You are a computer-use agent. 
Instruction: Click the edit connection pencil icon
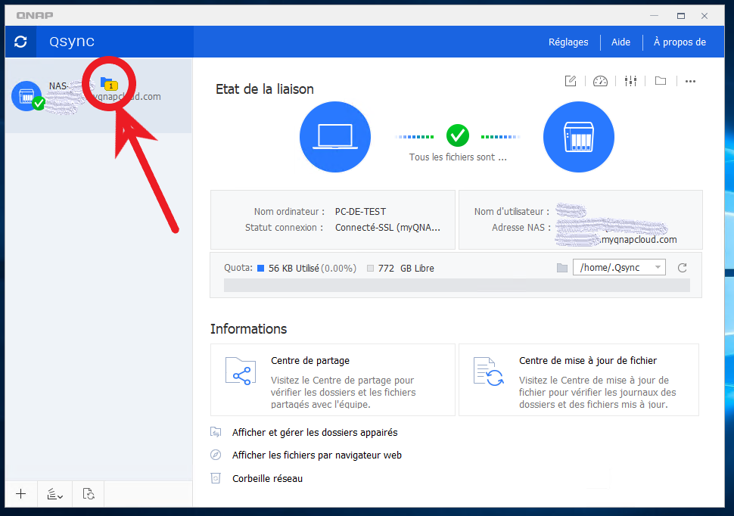pyautogui.click(x=571, y=81)
